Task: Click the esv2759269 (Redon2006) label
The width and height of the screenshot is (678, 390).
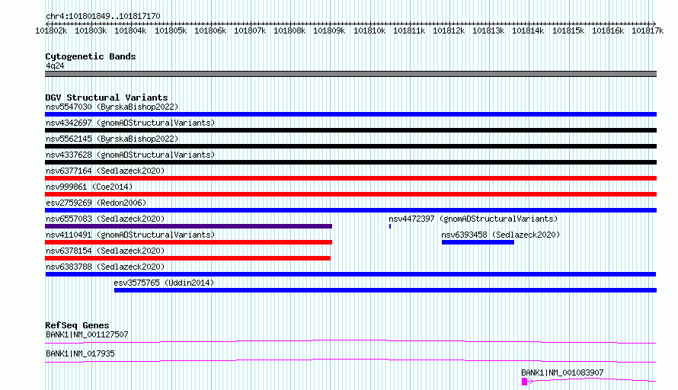Action: pyautogui.click(x=96, y=203)
